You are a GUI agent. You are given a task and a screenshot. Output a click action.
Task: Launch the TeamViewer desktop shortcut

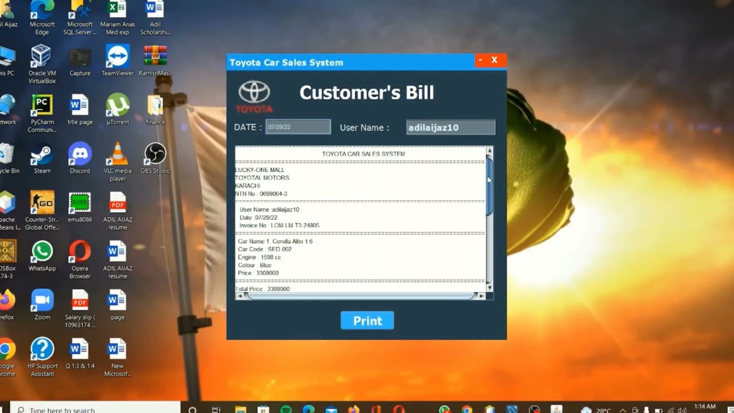point(118,61)
